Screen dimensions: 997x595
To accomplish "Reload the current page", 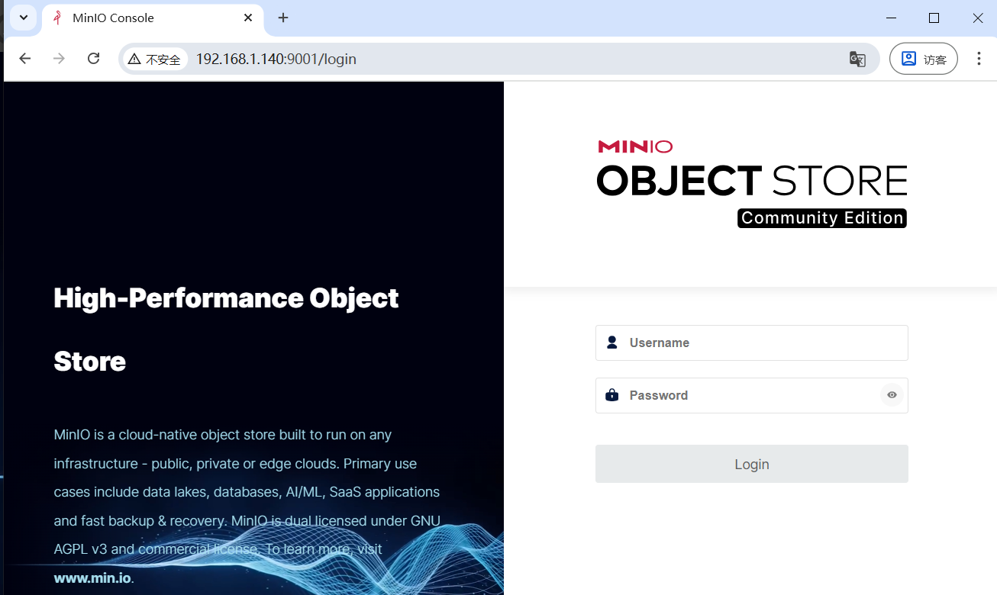I will [x=94, y=59].
